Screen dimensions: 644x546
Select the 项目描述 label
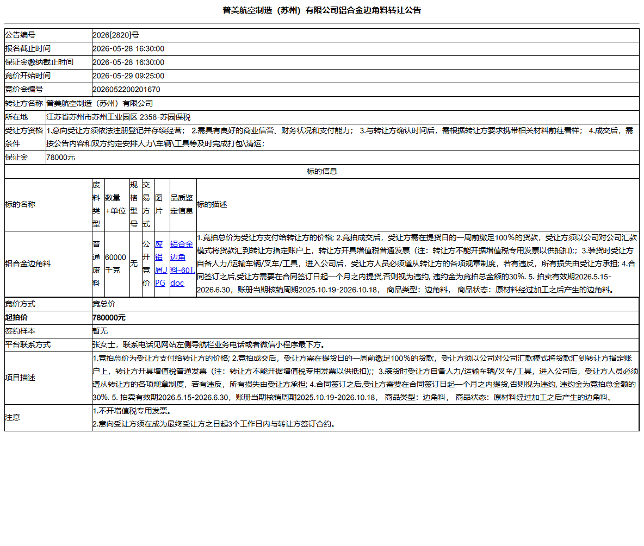tap(20, 378)
